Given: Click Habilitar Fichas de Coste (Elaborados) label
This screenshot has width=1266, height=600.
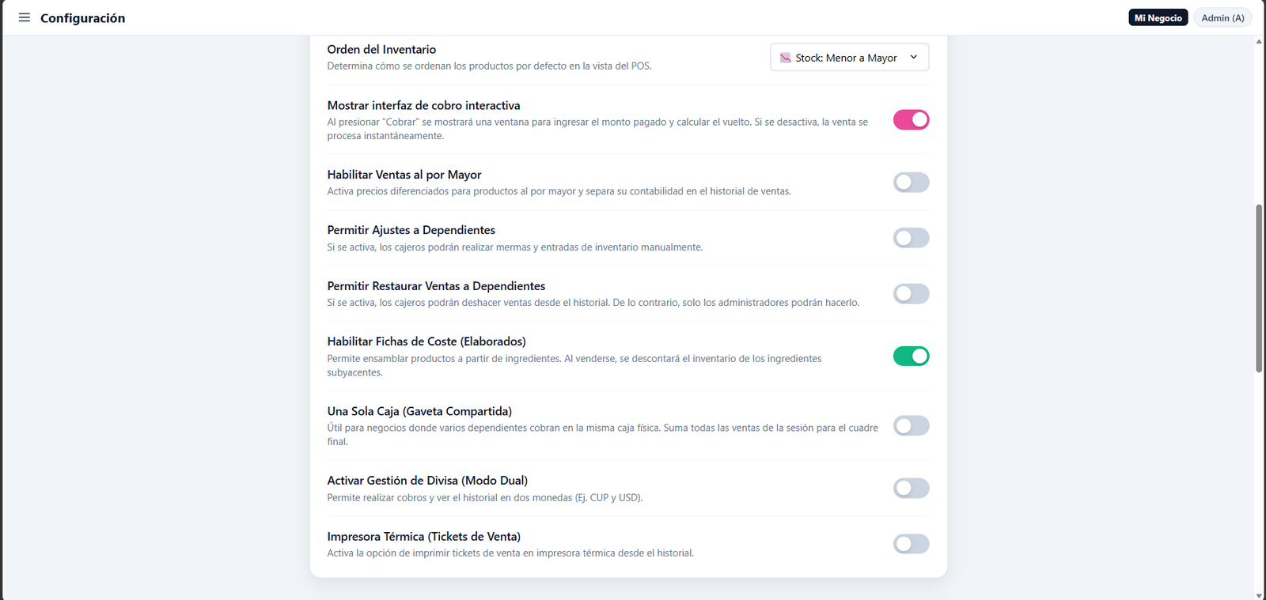Looking at the screenshot, I should tap(426, 342).
